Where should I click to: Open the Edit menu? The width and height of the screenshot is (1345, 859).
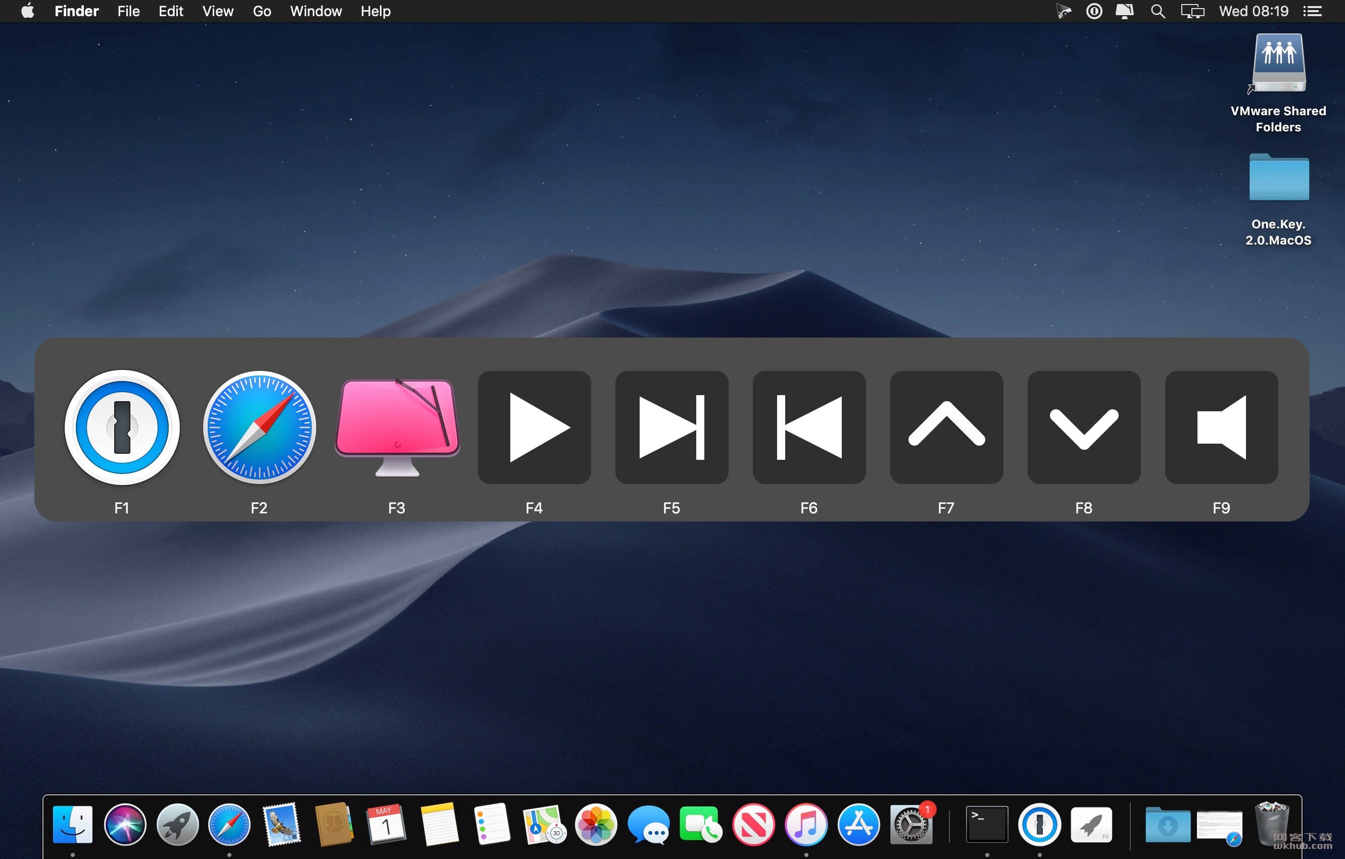pos(171,11)
